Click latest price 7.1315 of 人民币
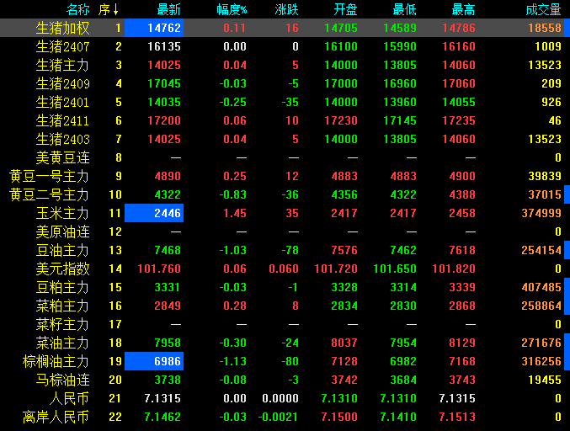Screen dimensions: 570x431 coord(162,399)
